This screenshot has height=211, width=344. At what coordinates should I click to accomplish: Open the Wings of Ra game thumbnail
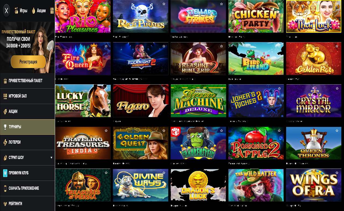(x=314, y=185)
